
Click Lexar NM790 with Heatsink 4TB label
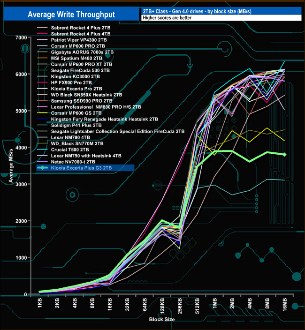86,156
